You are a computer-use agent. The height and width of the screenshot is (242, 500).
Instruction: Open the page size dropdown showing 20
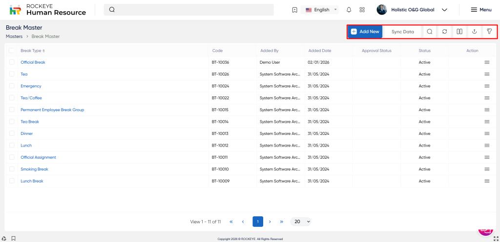point(300,222)
